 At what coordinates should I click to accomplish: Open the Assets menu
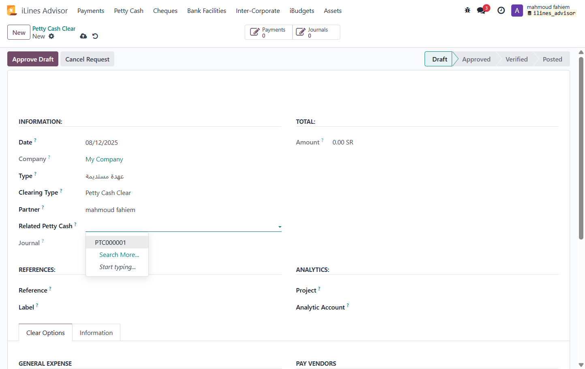pos(333,11)
